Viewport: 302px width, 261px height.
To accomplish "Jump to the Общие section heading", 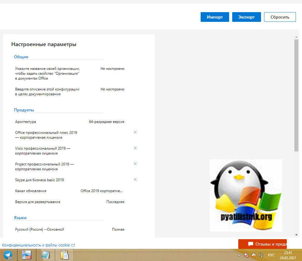I will (21, 57).
